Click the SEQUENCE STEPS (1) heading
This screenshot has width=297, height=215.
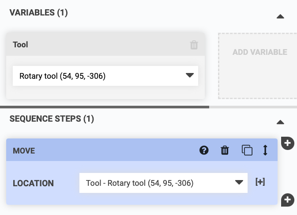coord(52,119)
